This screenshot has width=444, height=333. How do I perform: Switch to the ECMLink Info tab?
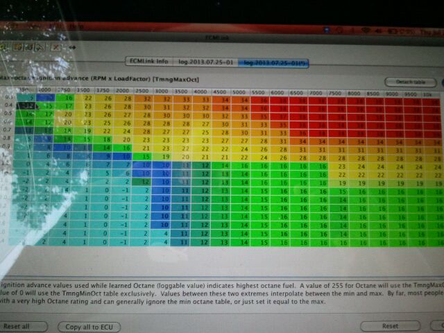click(x=146, y=62)
